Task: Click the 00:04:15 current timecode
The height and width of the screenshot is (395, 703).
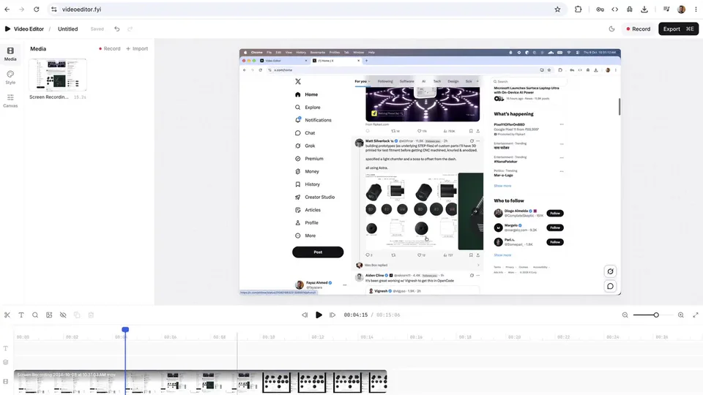Action: click(x=356, y=315)
